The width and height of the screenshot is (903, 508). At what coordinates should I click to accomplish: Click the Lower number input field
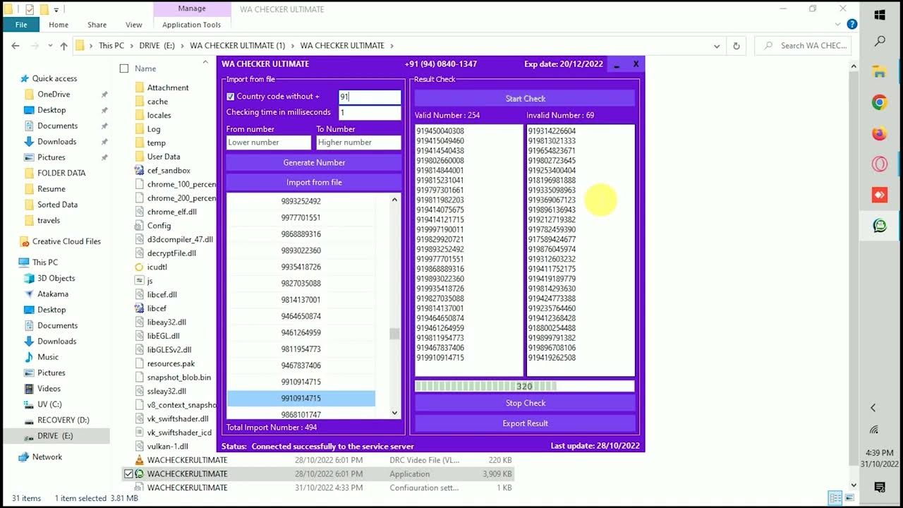click(x=268, y=143)
